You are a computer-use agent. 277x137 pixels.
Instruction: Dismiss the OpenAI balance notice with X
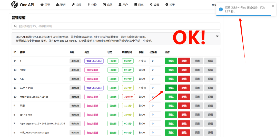tap(217, 36)
